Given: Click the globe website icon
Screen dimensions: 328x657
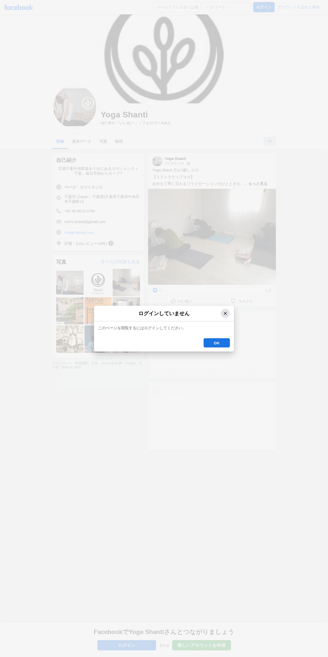Looking at the screenshot, I should pos(59,232).
